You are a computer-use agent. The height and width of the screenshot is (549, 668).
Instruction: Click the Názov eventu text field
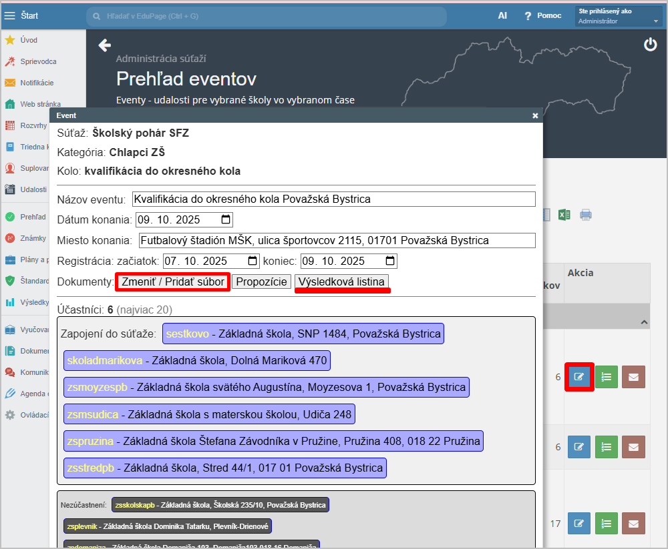pyautogui.click(x=334, y=199)
